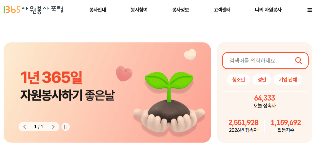Image resolution: width=314 pixels, height=145 pixels.
Task: Select the 청소년 category button
Action: pyautogui.click(x=238, y=80)
